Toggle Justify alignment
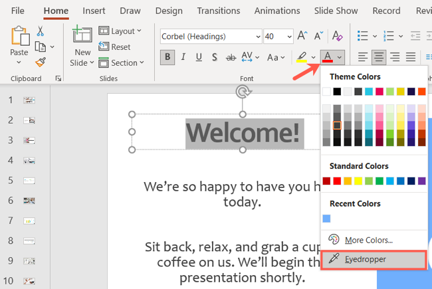Image resolution: width=432 pixels, height=289 pixels. click(411, 57)
